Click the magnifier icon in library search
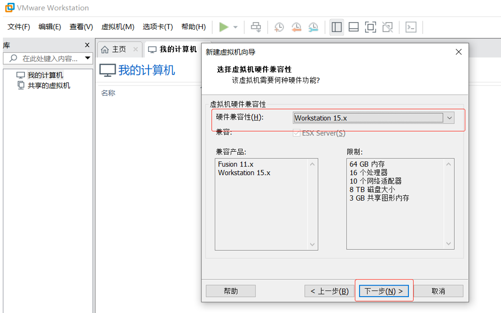 pos(13,58)
